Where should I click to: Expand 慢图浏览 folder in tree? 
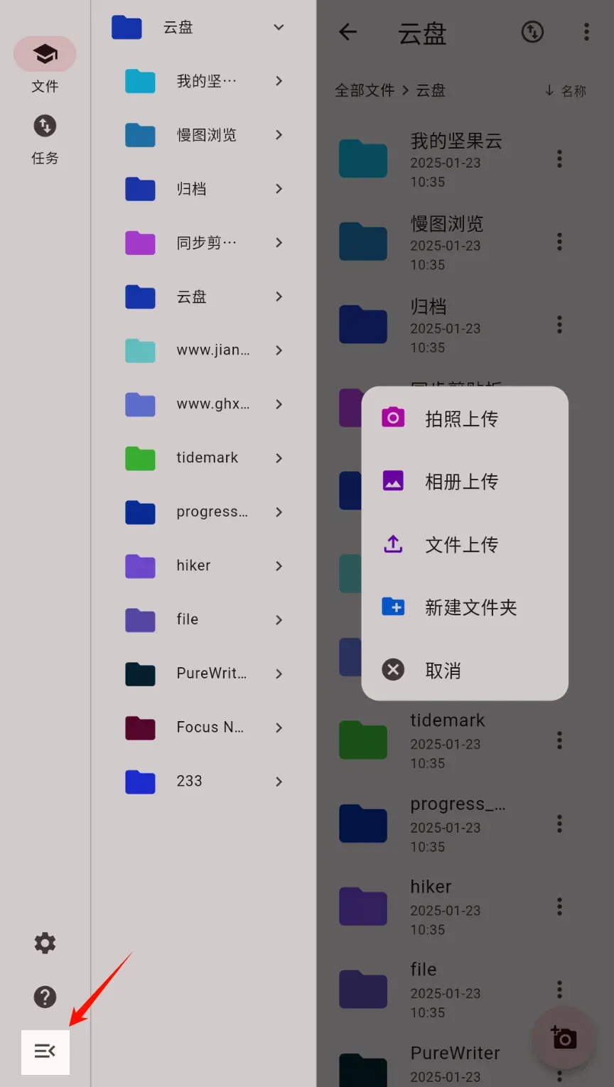pos(279,135)
